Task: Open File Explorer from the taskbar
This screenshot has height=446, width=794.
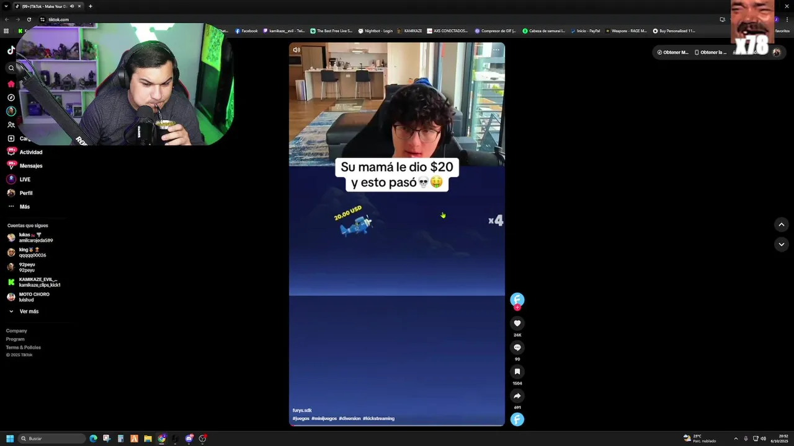Action: point(148,439)
